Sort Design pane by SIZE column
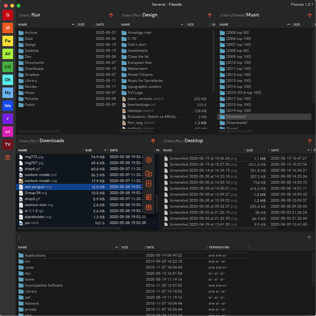This screenshot has height=316, width=316. point(191,25)
